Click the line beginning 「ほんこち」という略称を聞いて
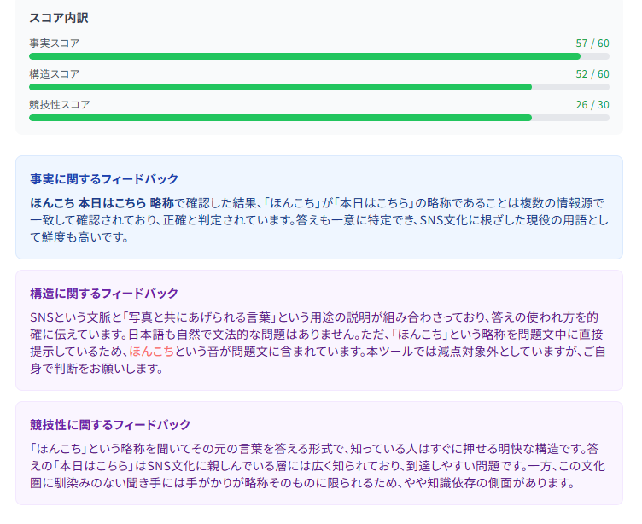Image resolution: width=642 pixels, height=524 pixels. [x=314, y=449]
